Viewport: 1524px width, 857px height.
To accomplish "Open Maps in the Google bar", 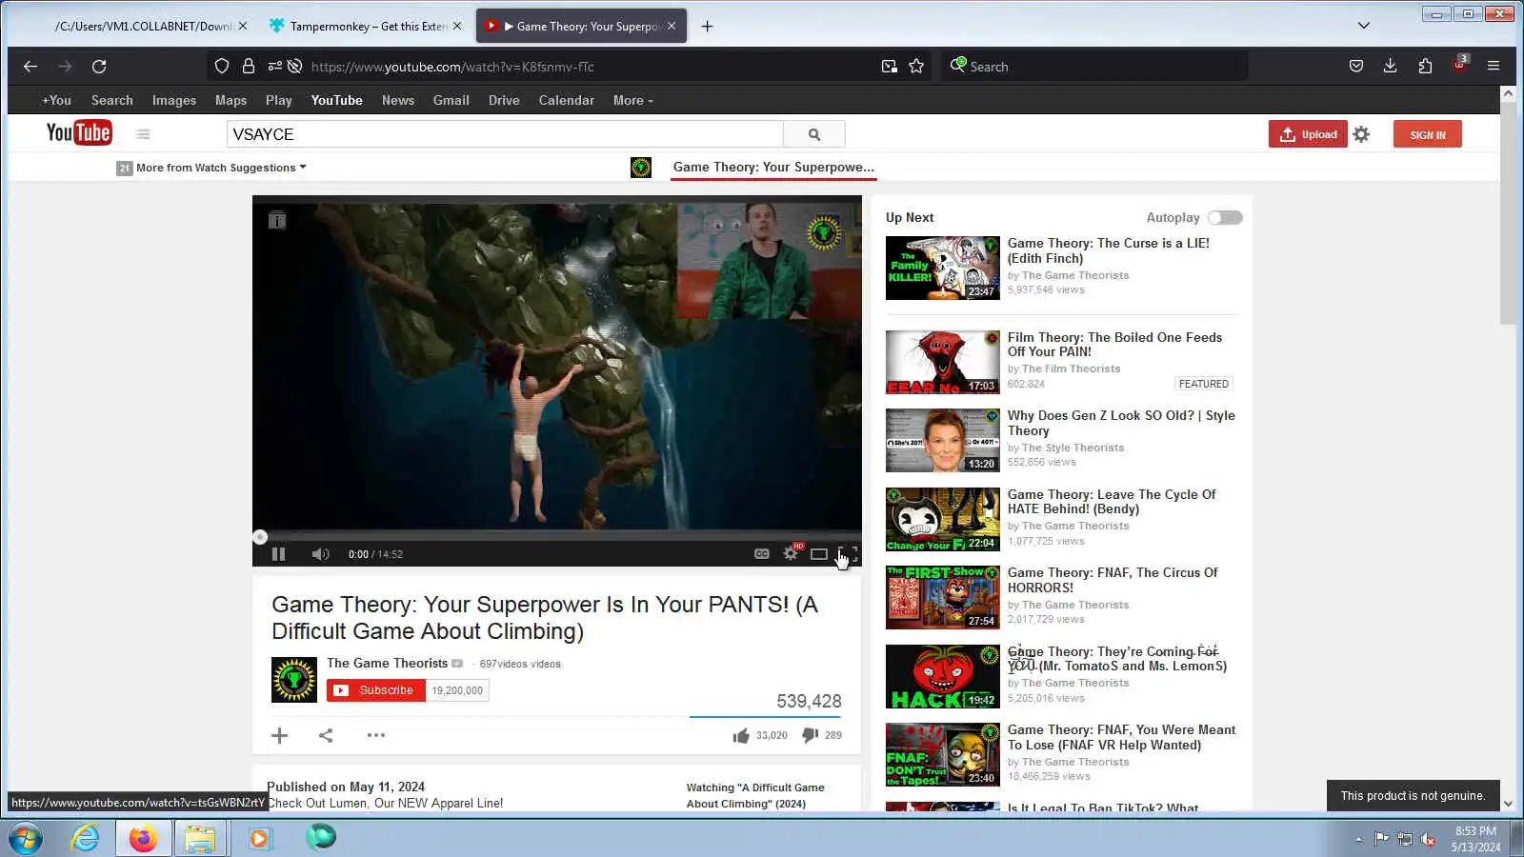I will click(x=231, y=100).
